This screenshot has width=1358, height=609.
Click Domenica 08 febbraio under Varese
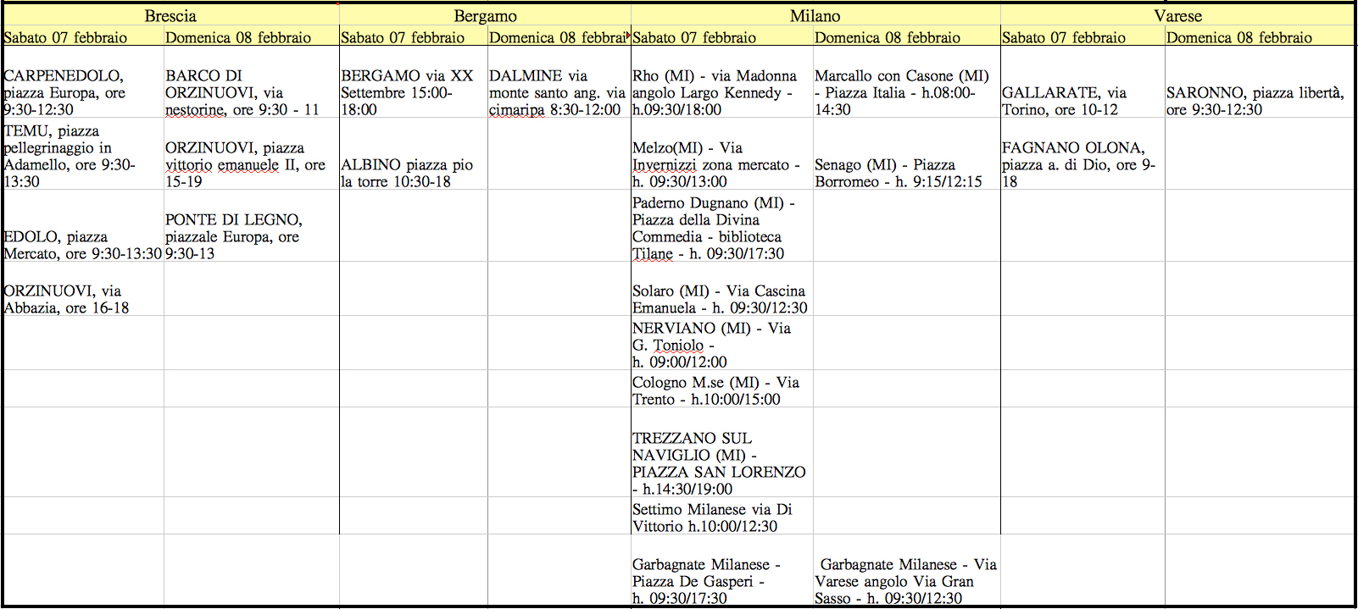pos(1260,37)
